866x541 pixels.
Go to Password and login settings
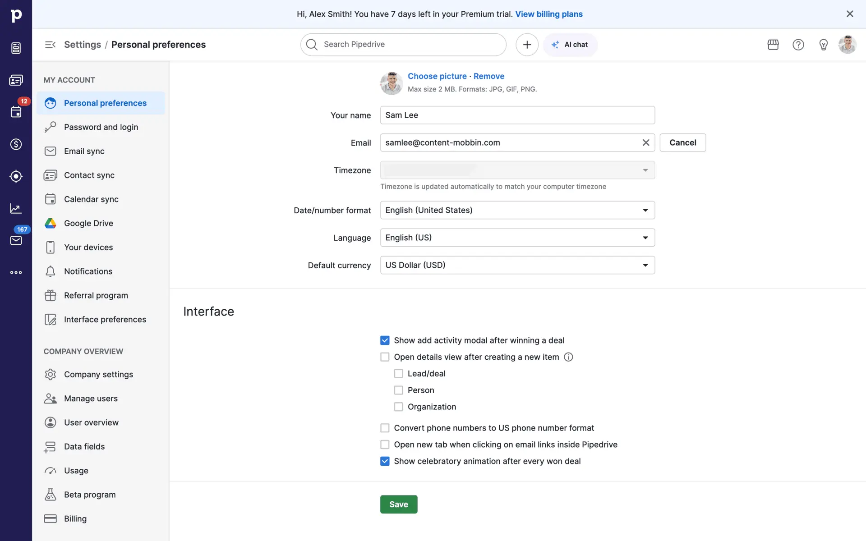(101, 127)
